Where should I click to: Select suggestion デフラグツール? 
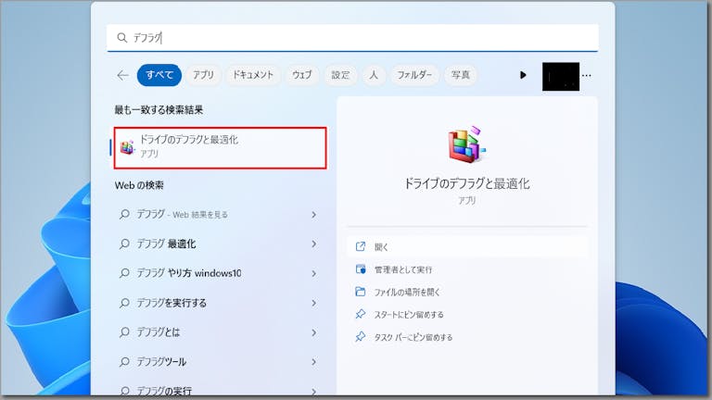coord(218,362)
